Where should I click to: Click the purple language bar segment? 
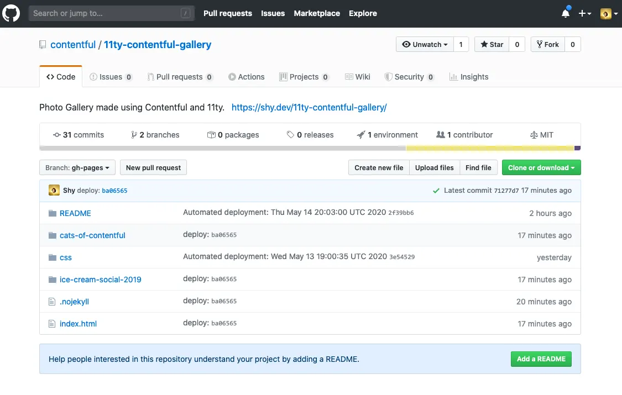click(x=578, y=148)
